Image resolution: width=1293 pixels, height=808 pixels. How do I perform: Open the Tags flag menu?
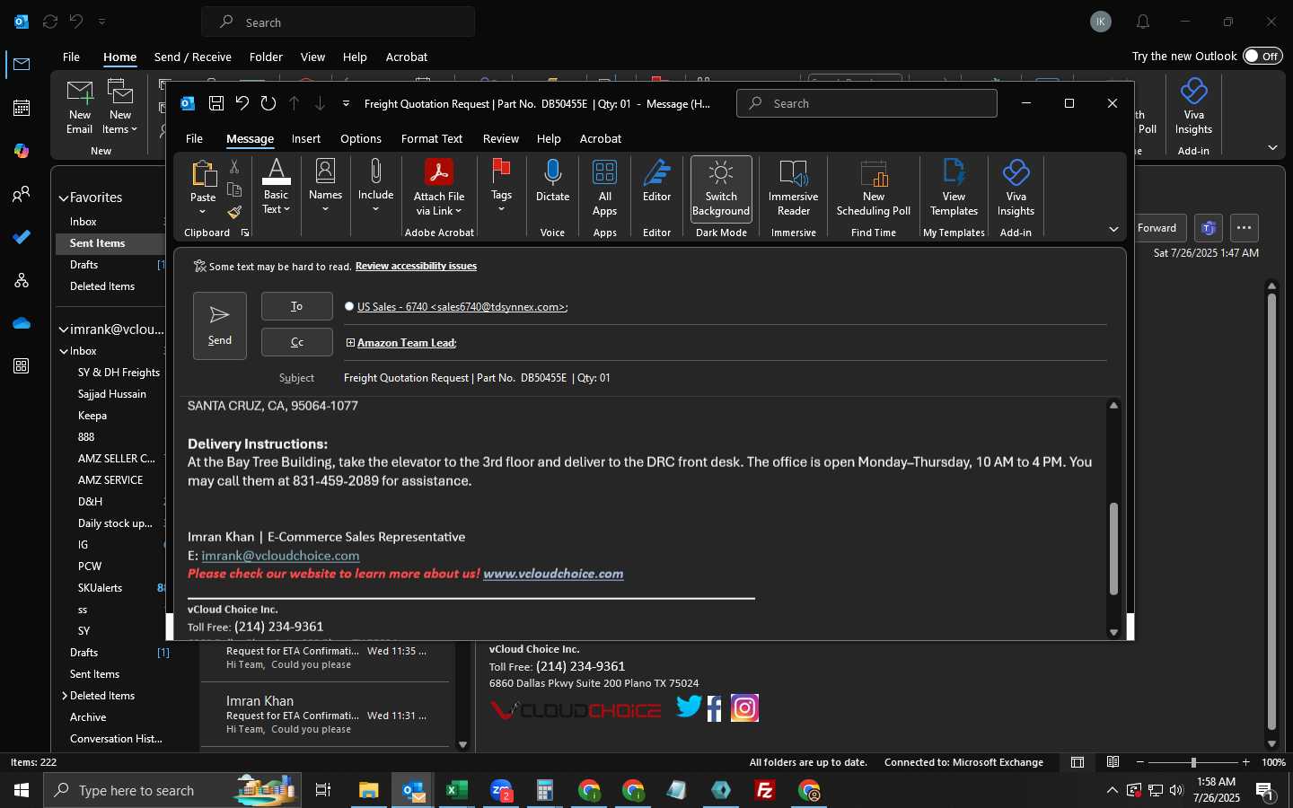coord(501,187)
